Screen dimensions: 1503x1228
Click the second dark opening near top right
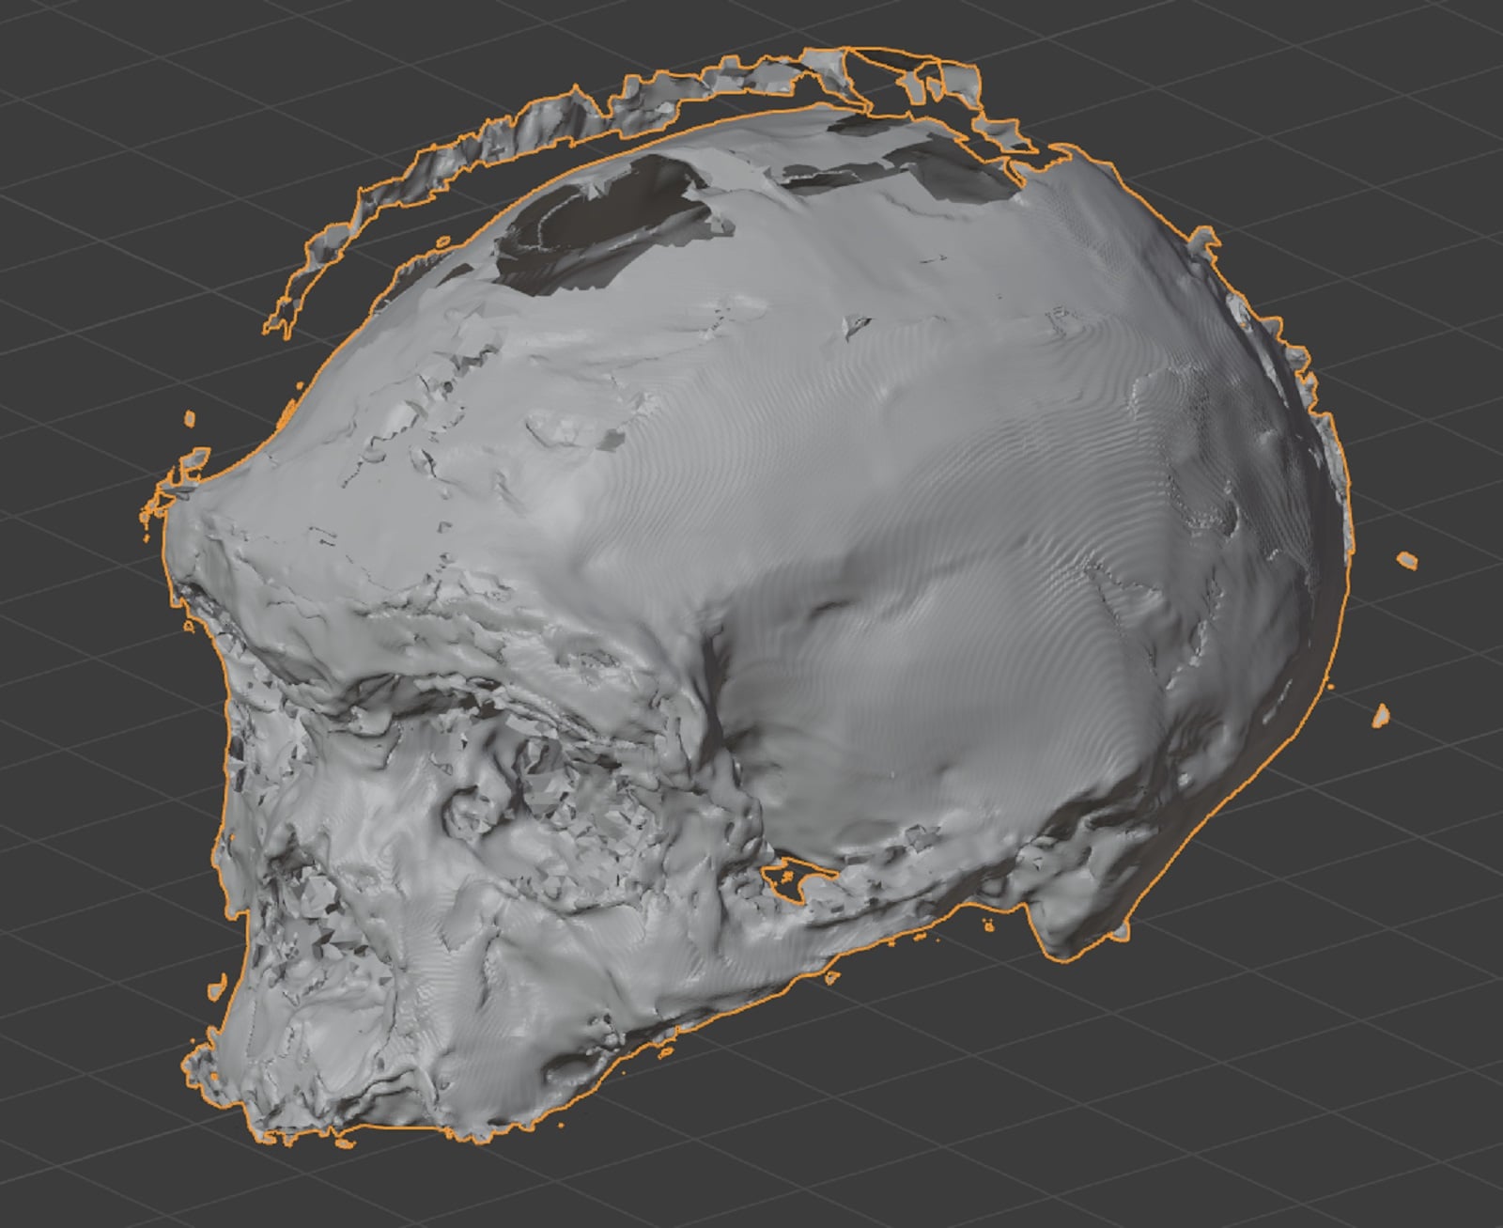tap(902, 174)
